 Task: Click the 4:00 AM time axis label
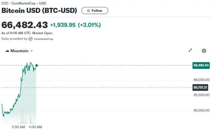[x=35, y=127]
